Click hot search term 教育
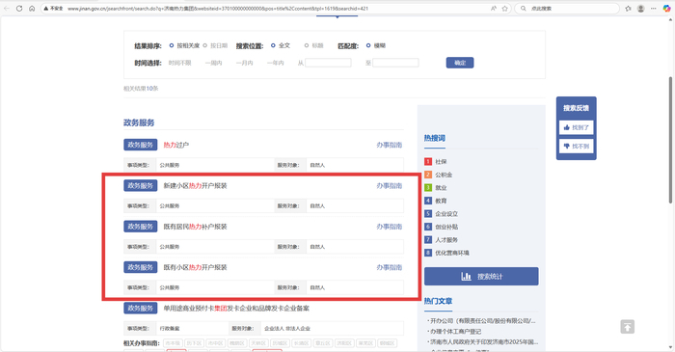 [441, 201]
